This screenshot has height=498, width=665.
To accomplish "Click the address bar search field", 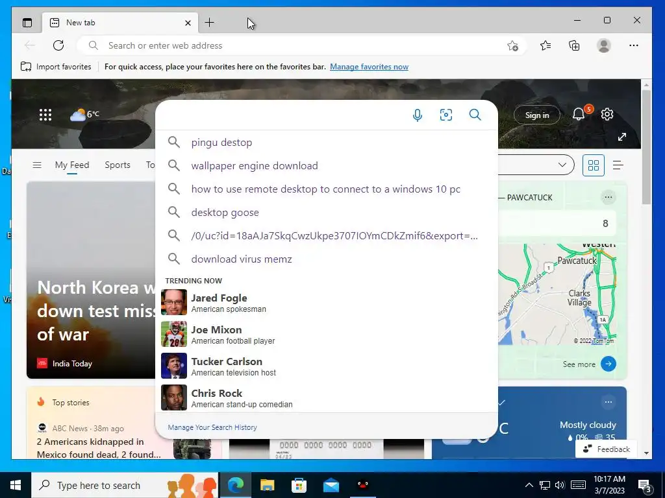I will 301,45.
